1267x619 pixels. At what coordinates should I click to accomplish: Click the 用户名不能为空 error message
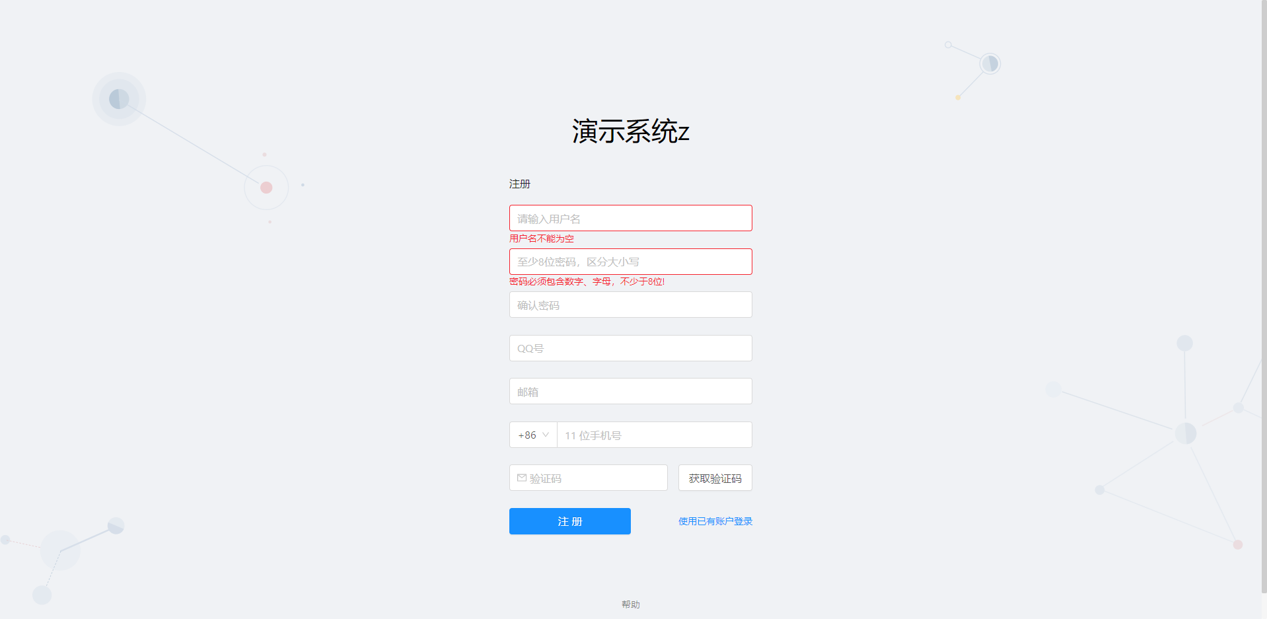pyautogui.click(x=542, y=238)
